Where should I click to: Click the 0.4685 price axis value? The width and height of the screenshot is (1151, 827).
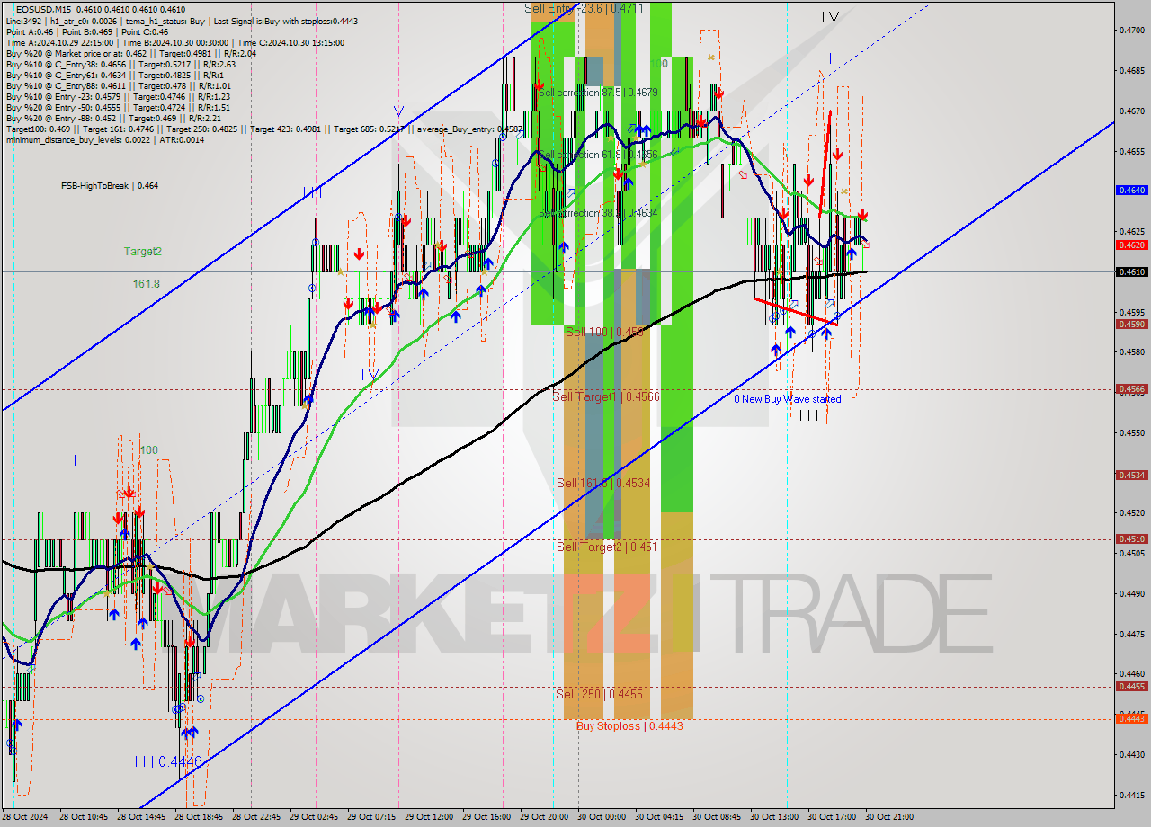pos(1131,70)
